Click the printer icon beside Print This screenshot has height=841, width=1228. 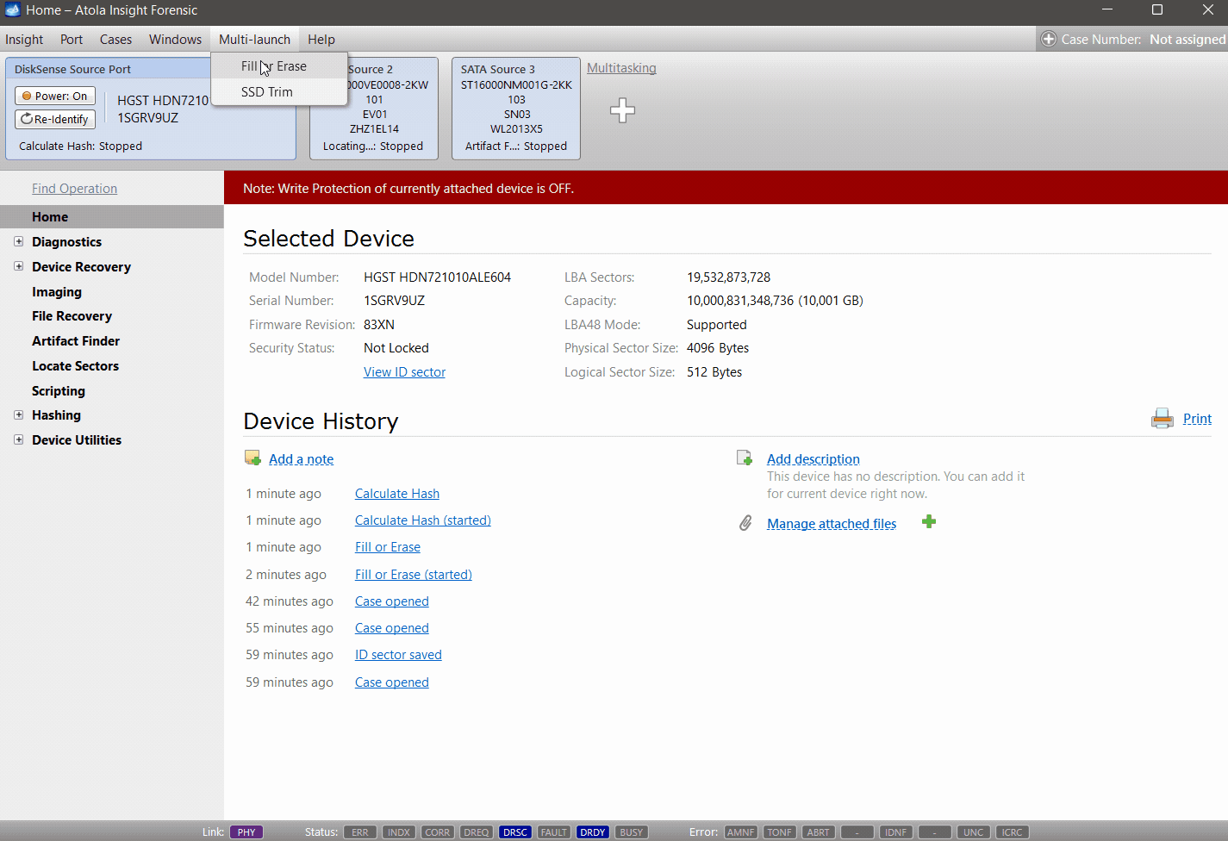click(x=1163, y=419)
